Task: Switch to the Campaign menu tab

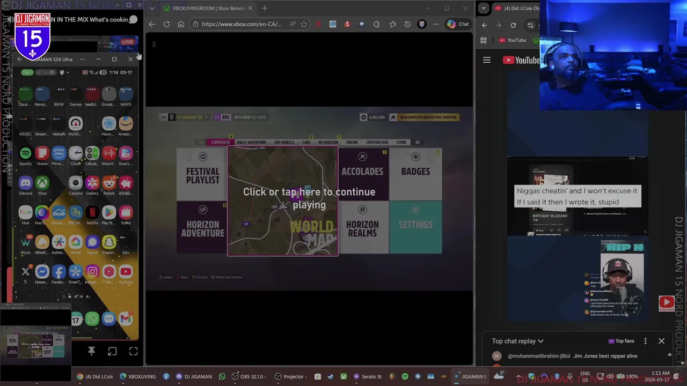Action: click(x=221, y=142)
